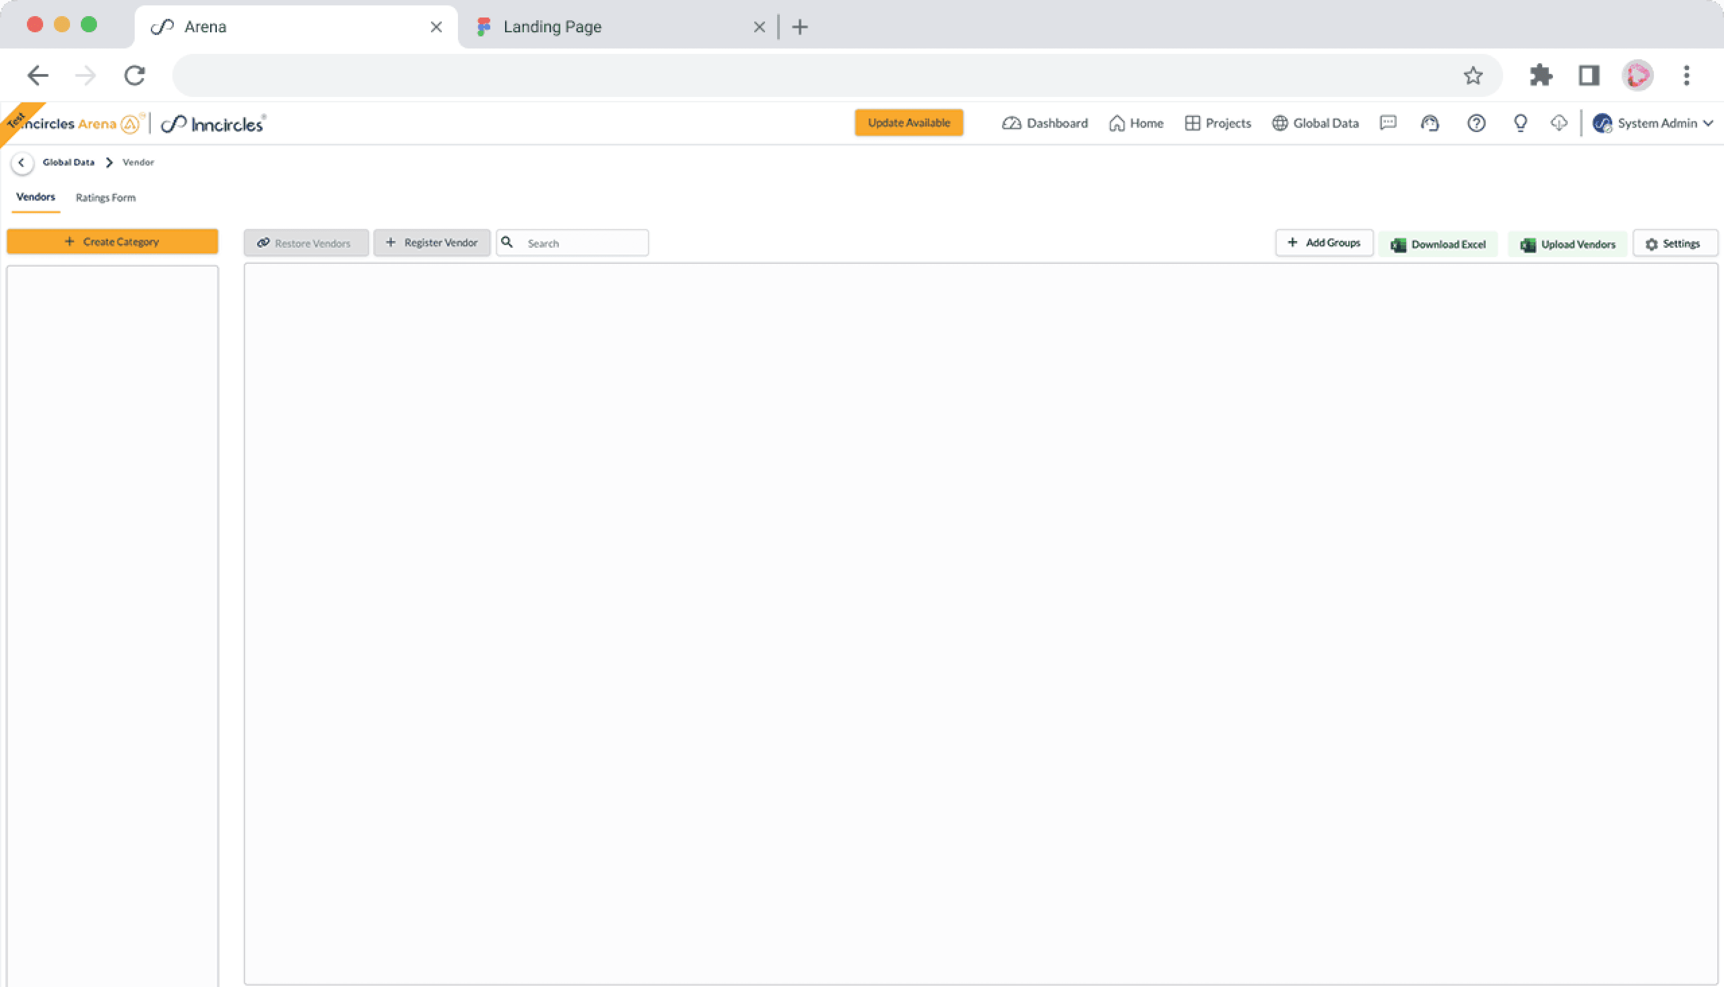The width and height of the screenshot is (1724, 987).
Task: Click the Update Available button
Action: [908, 123]
